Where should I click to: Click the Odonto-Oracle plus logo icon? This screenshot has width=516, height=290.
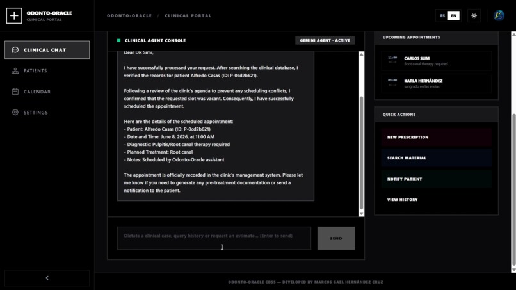(x=14, y=16)
